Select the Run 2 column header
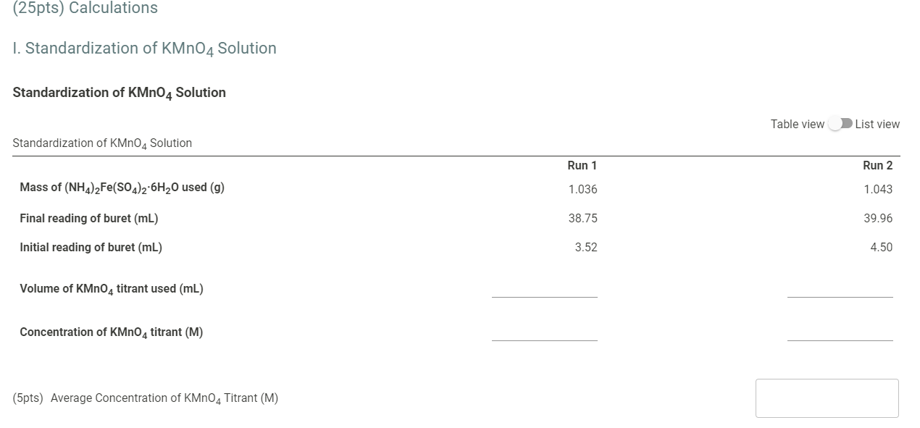 pyautogui.click(x=878, y=165)
